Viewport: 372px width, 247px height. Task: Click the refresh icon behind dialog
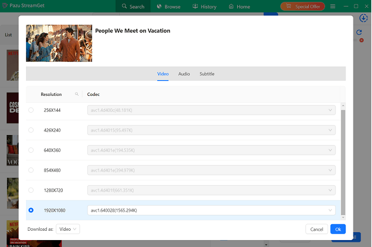tap(359, 32)
